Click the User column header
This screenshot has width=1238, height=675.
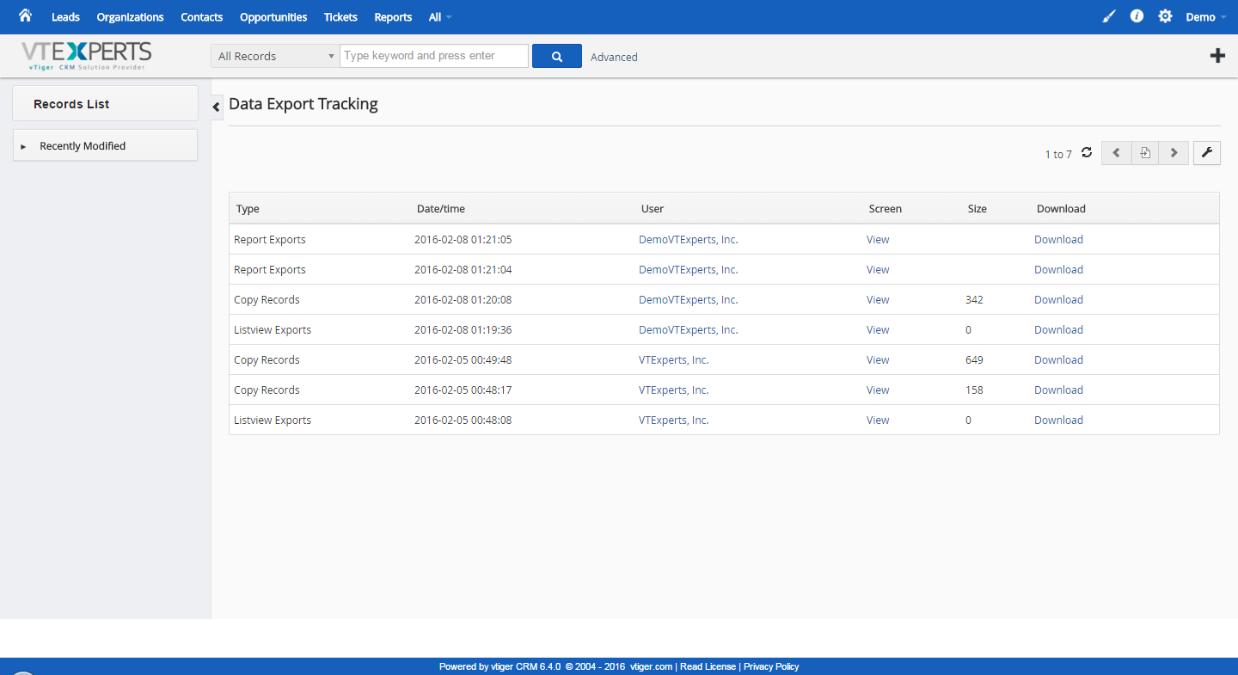point(653,209)
